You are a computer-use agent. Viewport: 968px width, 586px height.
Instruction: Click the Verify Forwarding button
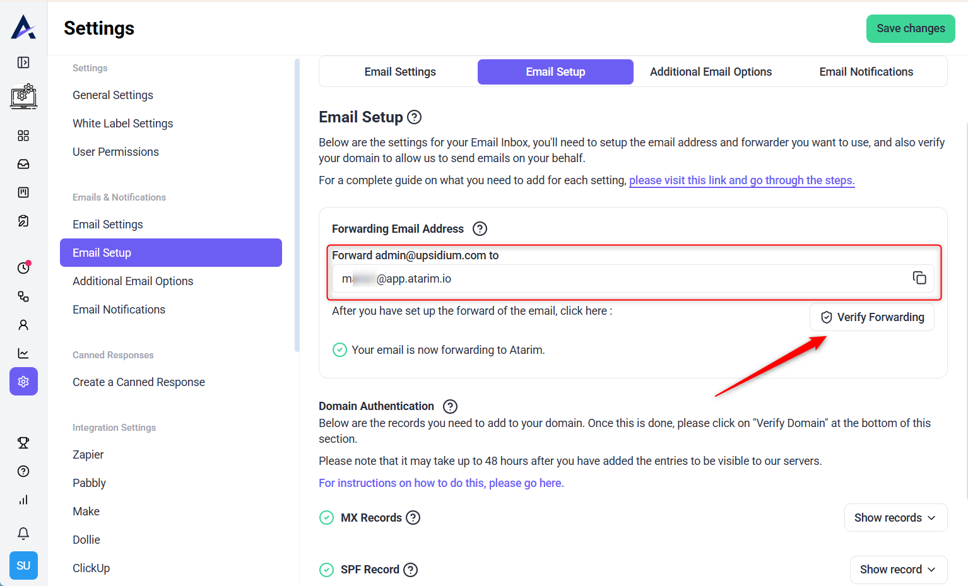[x=872, y=317]
